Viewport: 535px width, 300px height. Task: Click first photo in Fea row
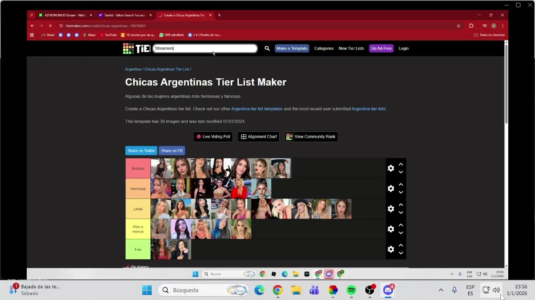pyautogui.click(x=161, y=249)
